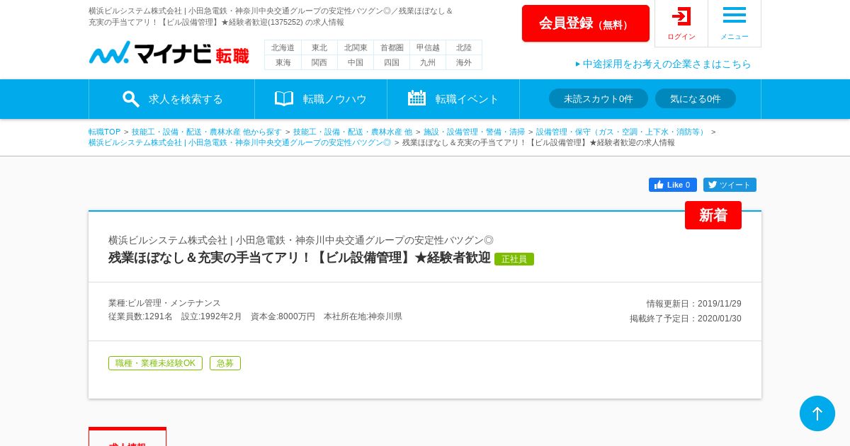Click the magnifier icon for 求人を検索する

tap(130, 98)
